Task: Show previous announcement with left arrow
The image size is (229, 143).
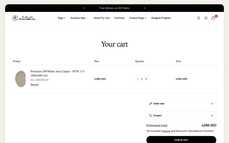Action: point(84,8)
